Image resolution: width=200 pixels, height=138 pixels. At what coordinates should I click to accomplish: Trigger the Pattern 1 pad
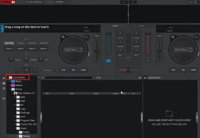[9, 49]
